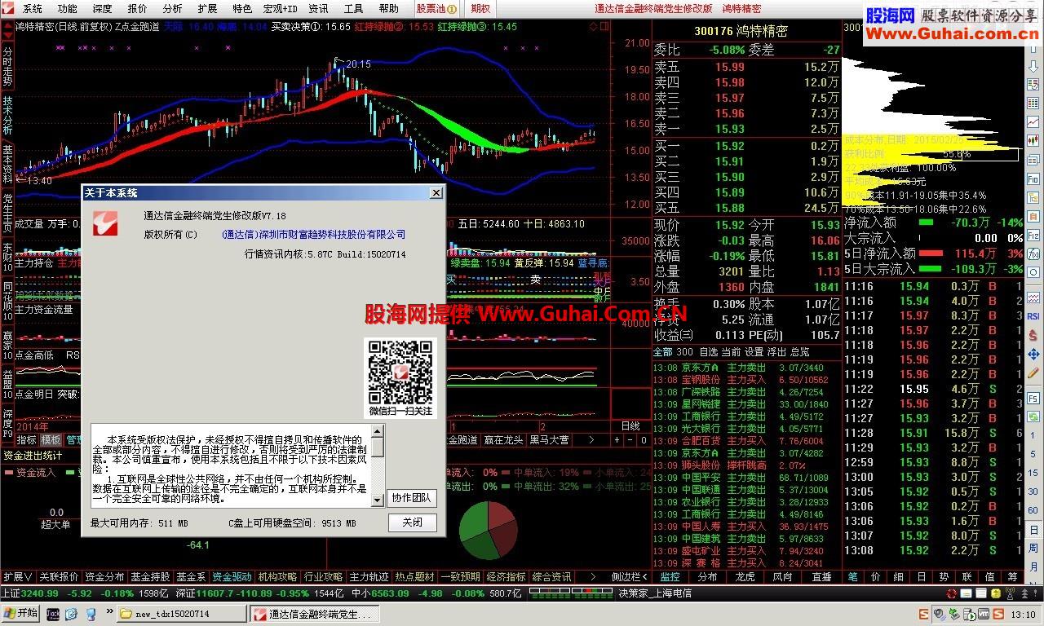Open the 分析 menu
Viewport: 1044px width, 626px height.
point(172,8)
